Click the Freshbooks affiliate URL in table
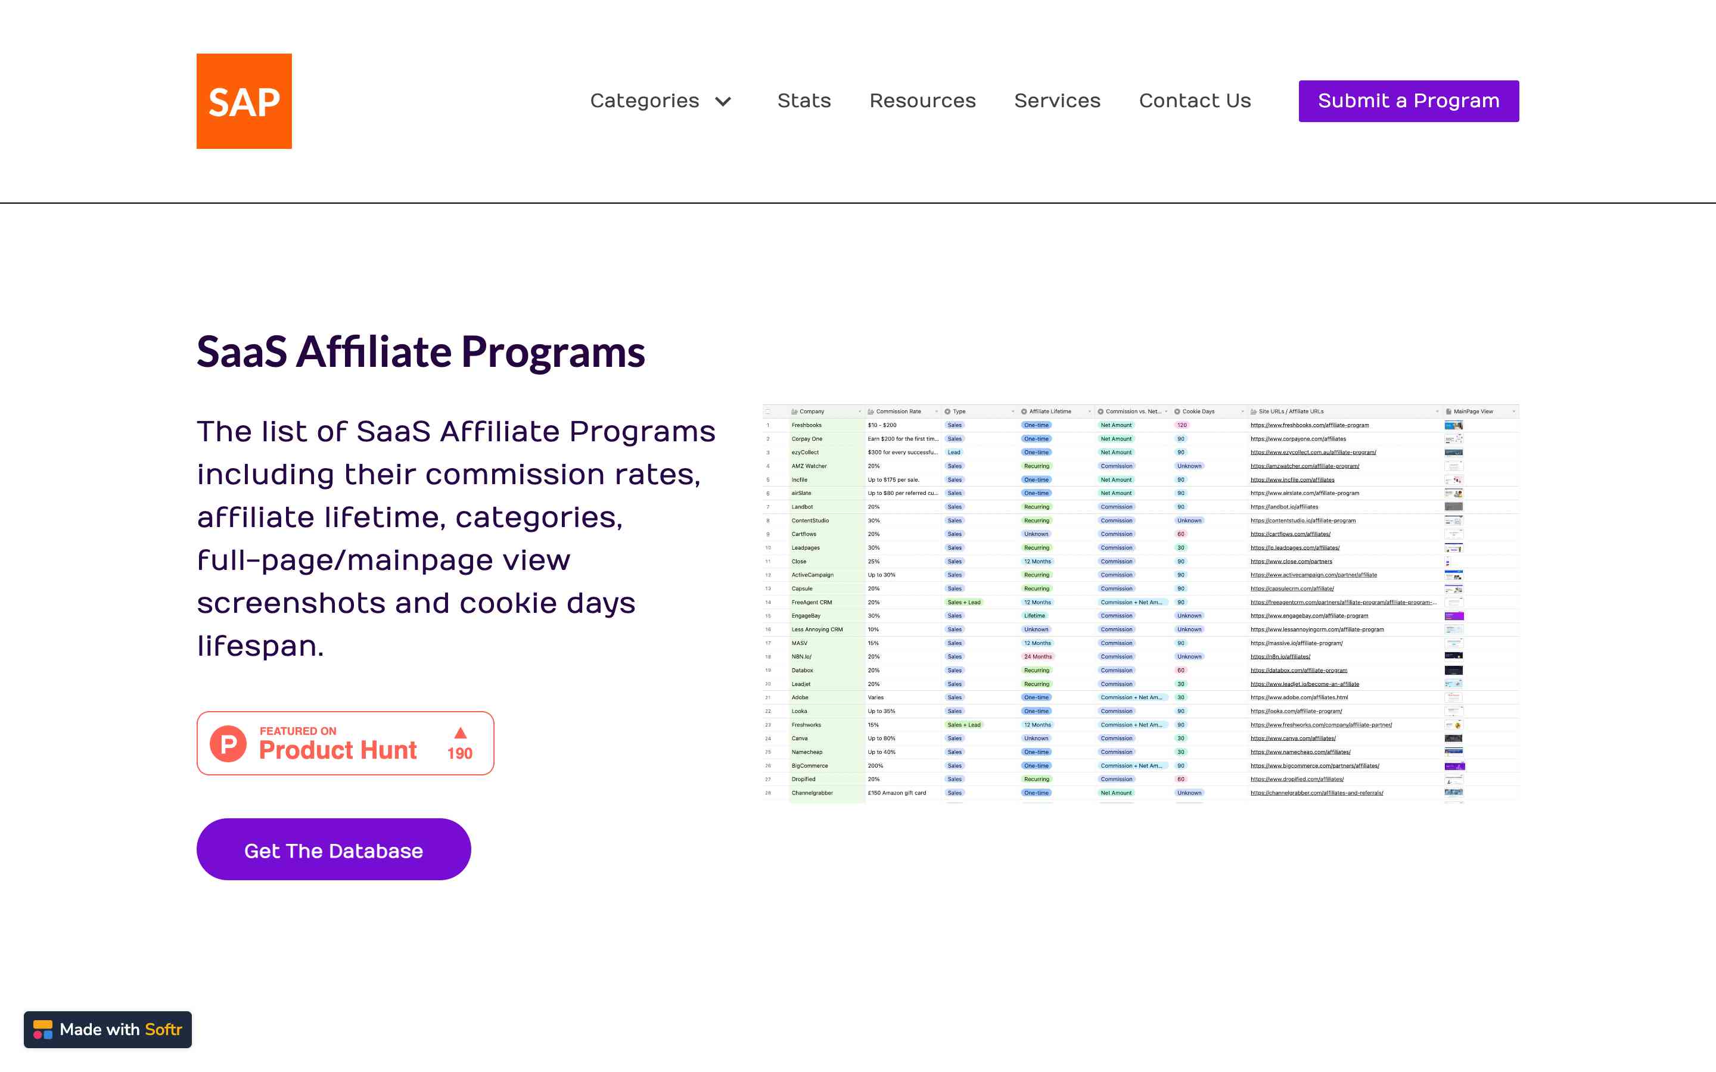This screenshot has width=1716, height=1072. pos(1309,425)
